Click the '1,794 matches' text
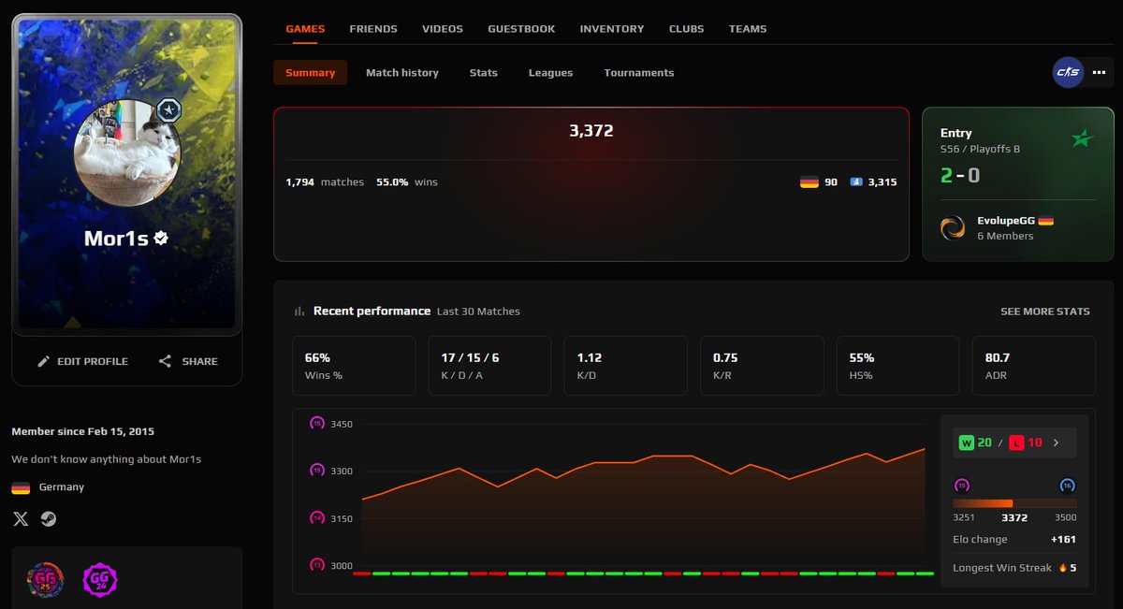 (x=325, y=182)
